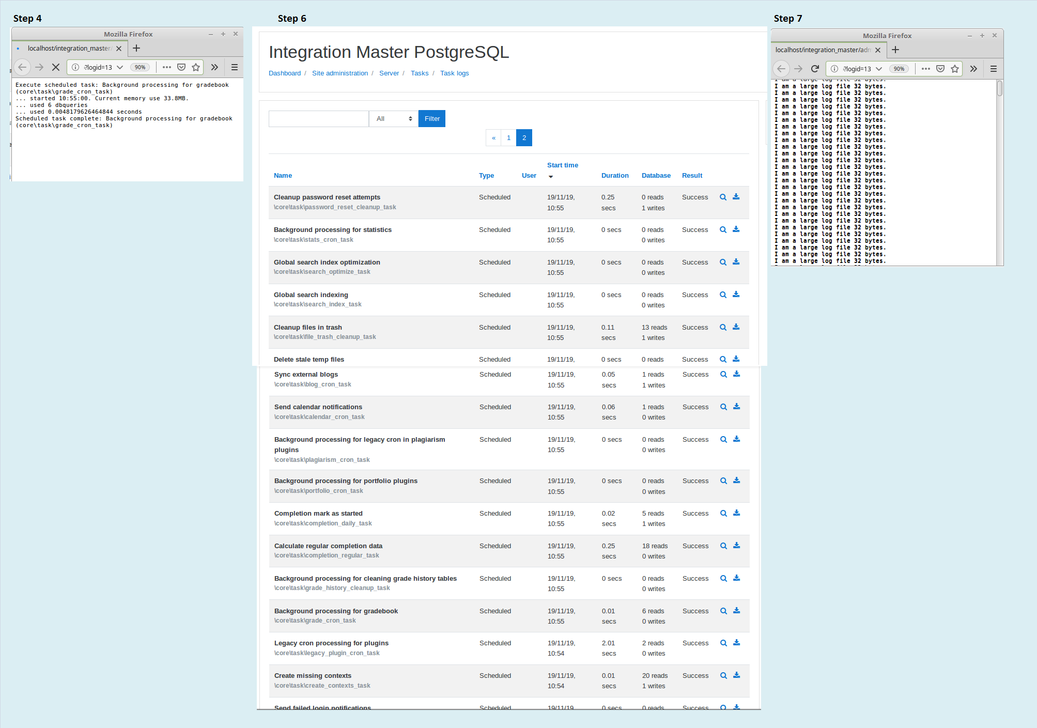
Task: Reload page in Step 7 Firefox window
Action: pyautogui.click(x=815, y=69)
